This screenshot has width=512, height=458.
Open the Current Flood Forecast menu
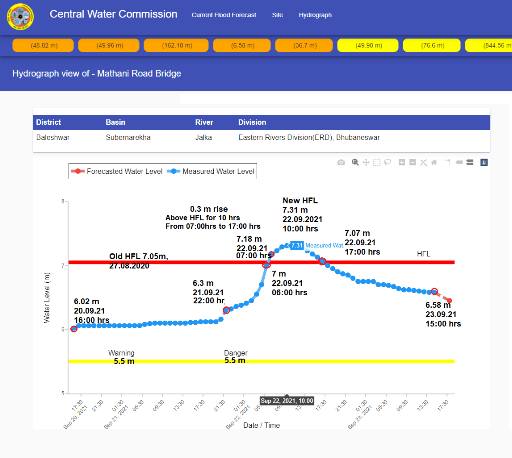(224, 15)
